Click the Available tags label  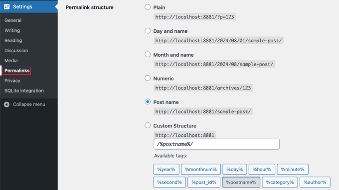170,156
